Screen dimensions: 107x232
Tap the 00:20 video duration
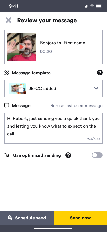point(46,51)
